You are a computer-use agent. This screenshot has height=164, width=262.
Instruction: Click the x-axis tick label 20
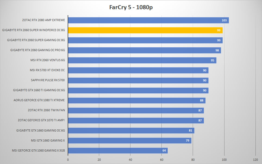[x=99, y=160]
